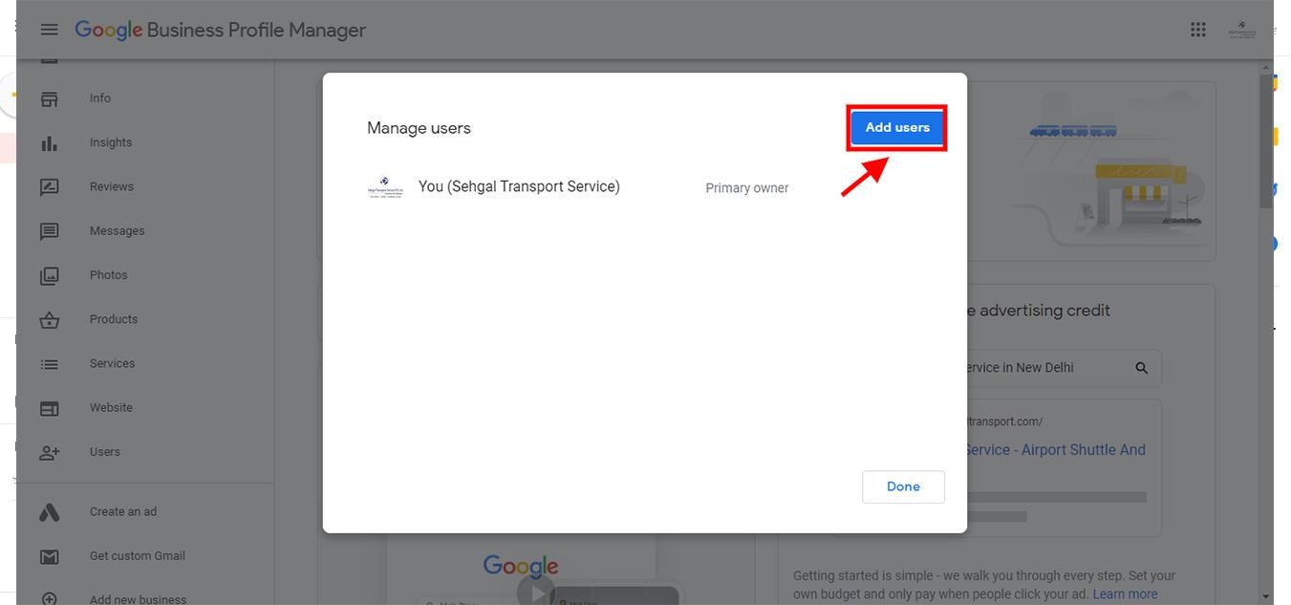This screenshot has height=605, width=1291.
Task: Open the Insights bar chart icon
Action: click(50, 142)
